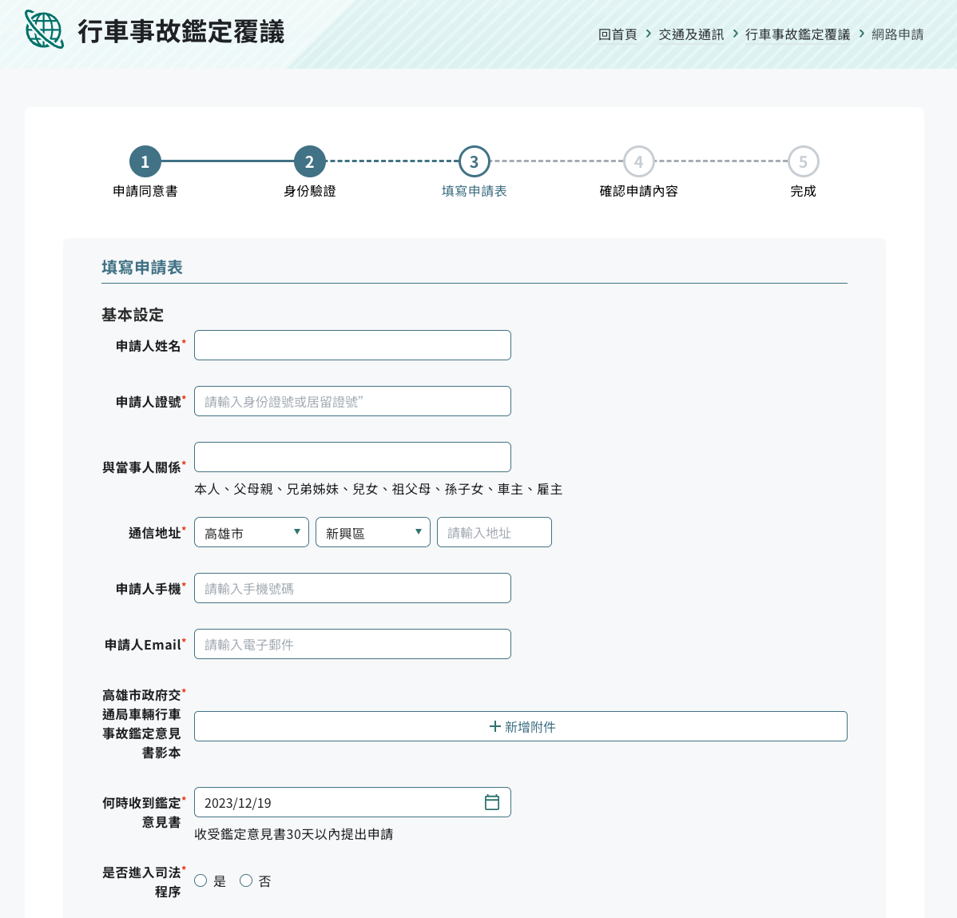Click the 申請人Email input field
The height and width of the screenshot is (918, 957).
352,644
